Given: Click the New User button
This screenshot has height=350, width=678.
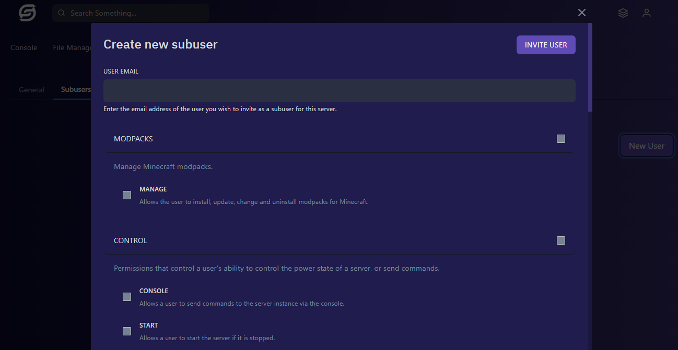Looking at the screenshot, I should pyautogui.click(x=646, y=146).
